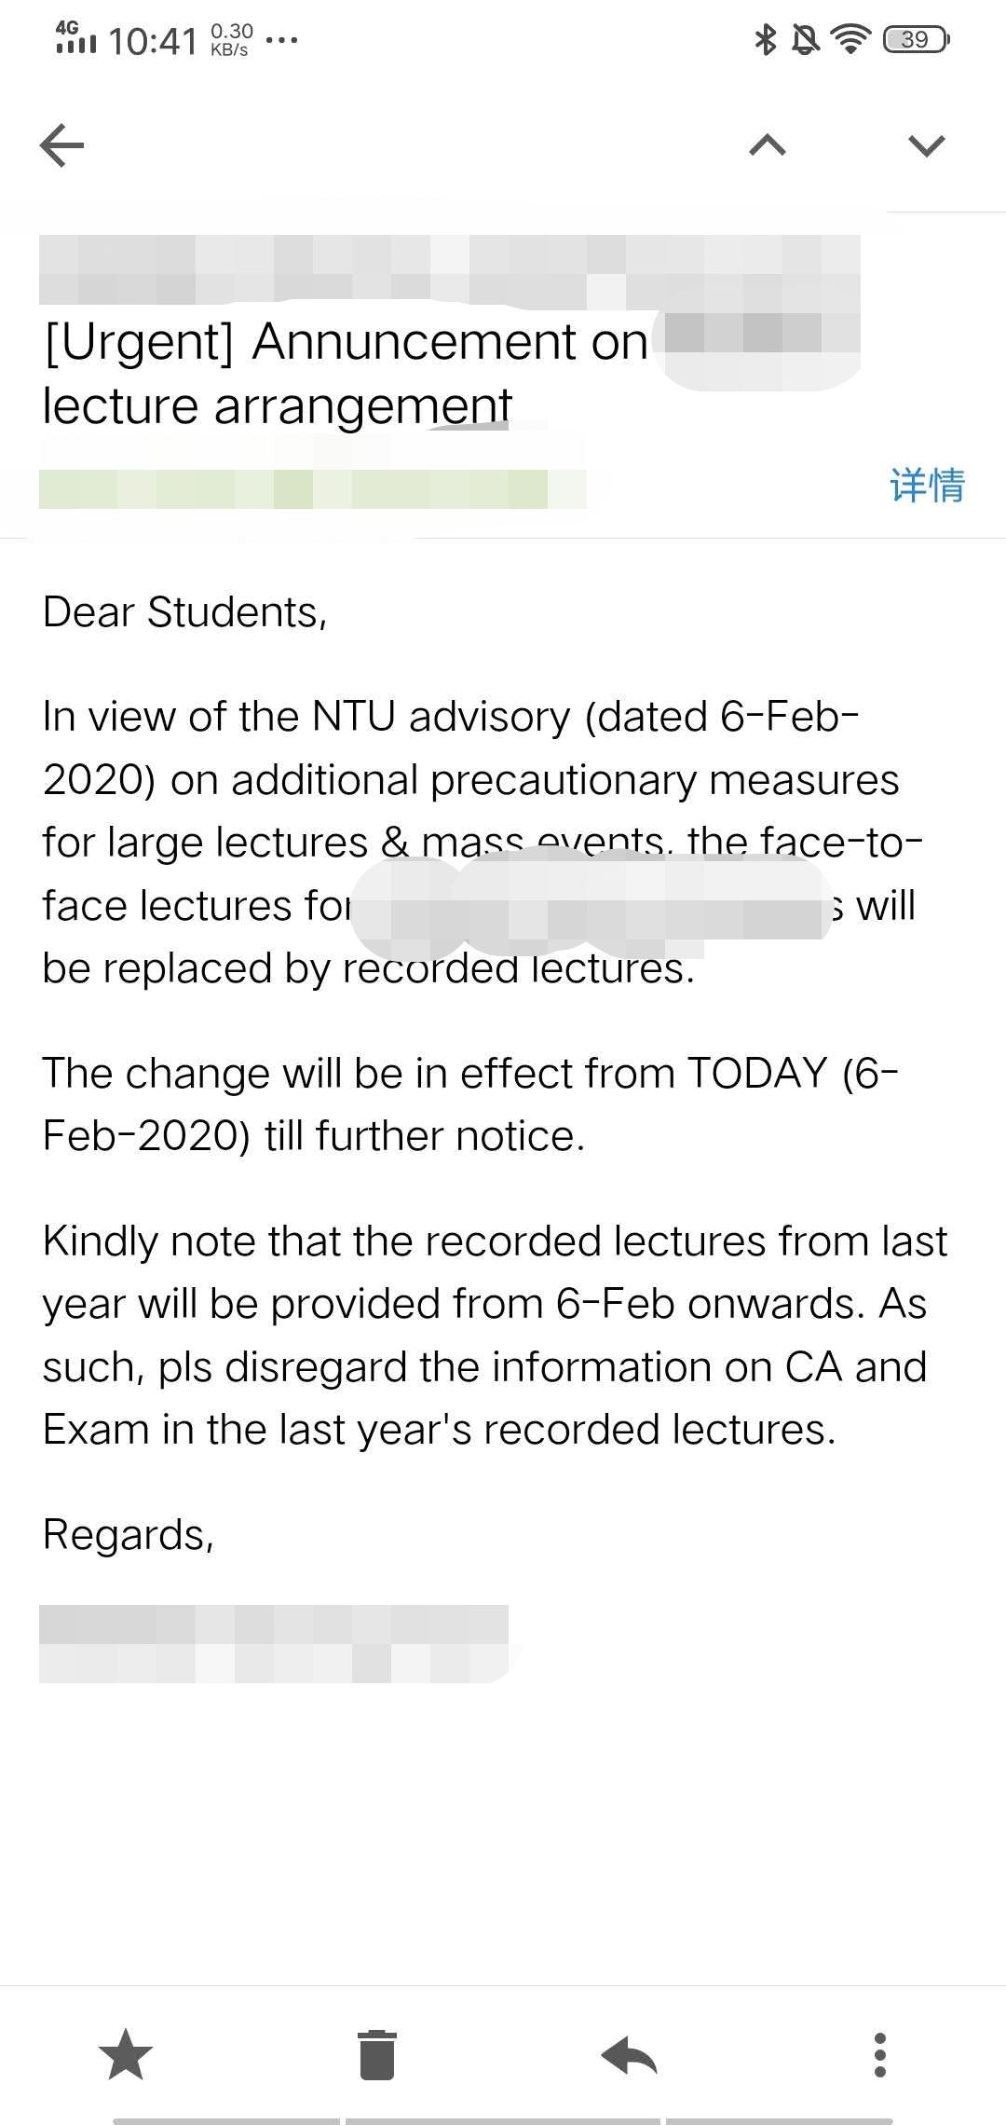Go to previous email with up chevron
The image size is (1006, 2125).
tap(768, 145)
